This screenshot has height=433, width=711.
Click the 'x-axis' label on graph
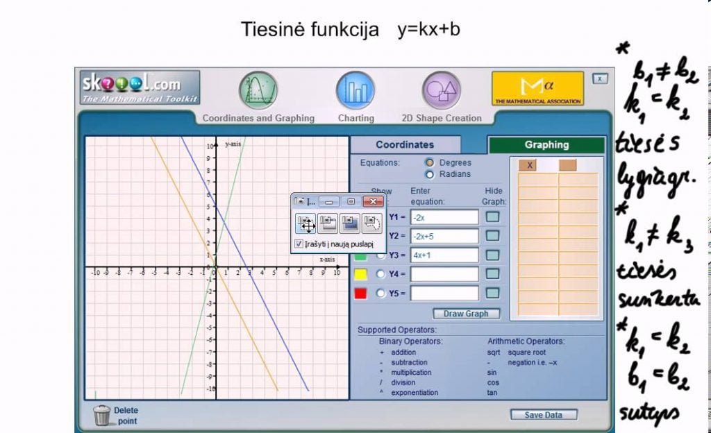click(x=327, y=260)
